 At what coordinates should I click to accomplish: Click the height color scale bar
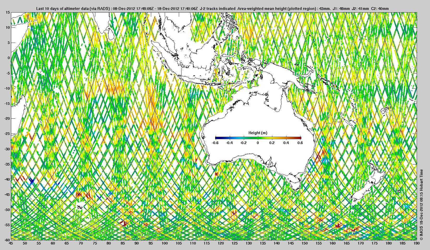coord(258,138)
